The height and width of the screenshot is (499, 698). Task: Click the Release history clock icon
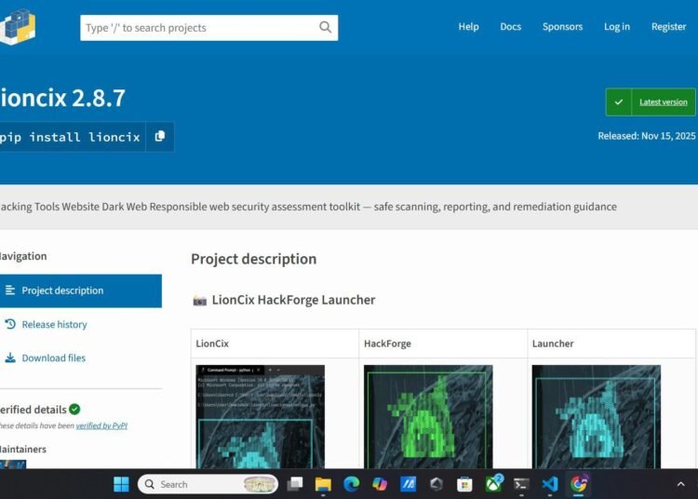pos(10,324)
